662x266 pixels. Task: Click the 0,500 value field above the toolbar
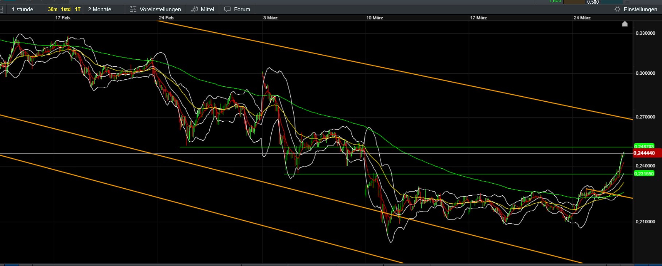tap(593, 2)
